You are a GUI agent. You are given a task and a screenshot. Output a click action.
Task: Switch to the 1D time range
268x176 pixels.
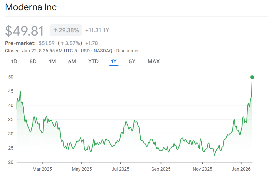[x=14, y=61]
